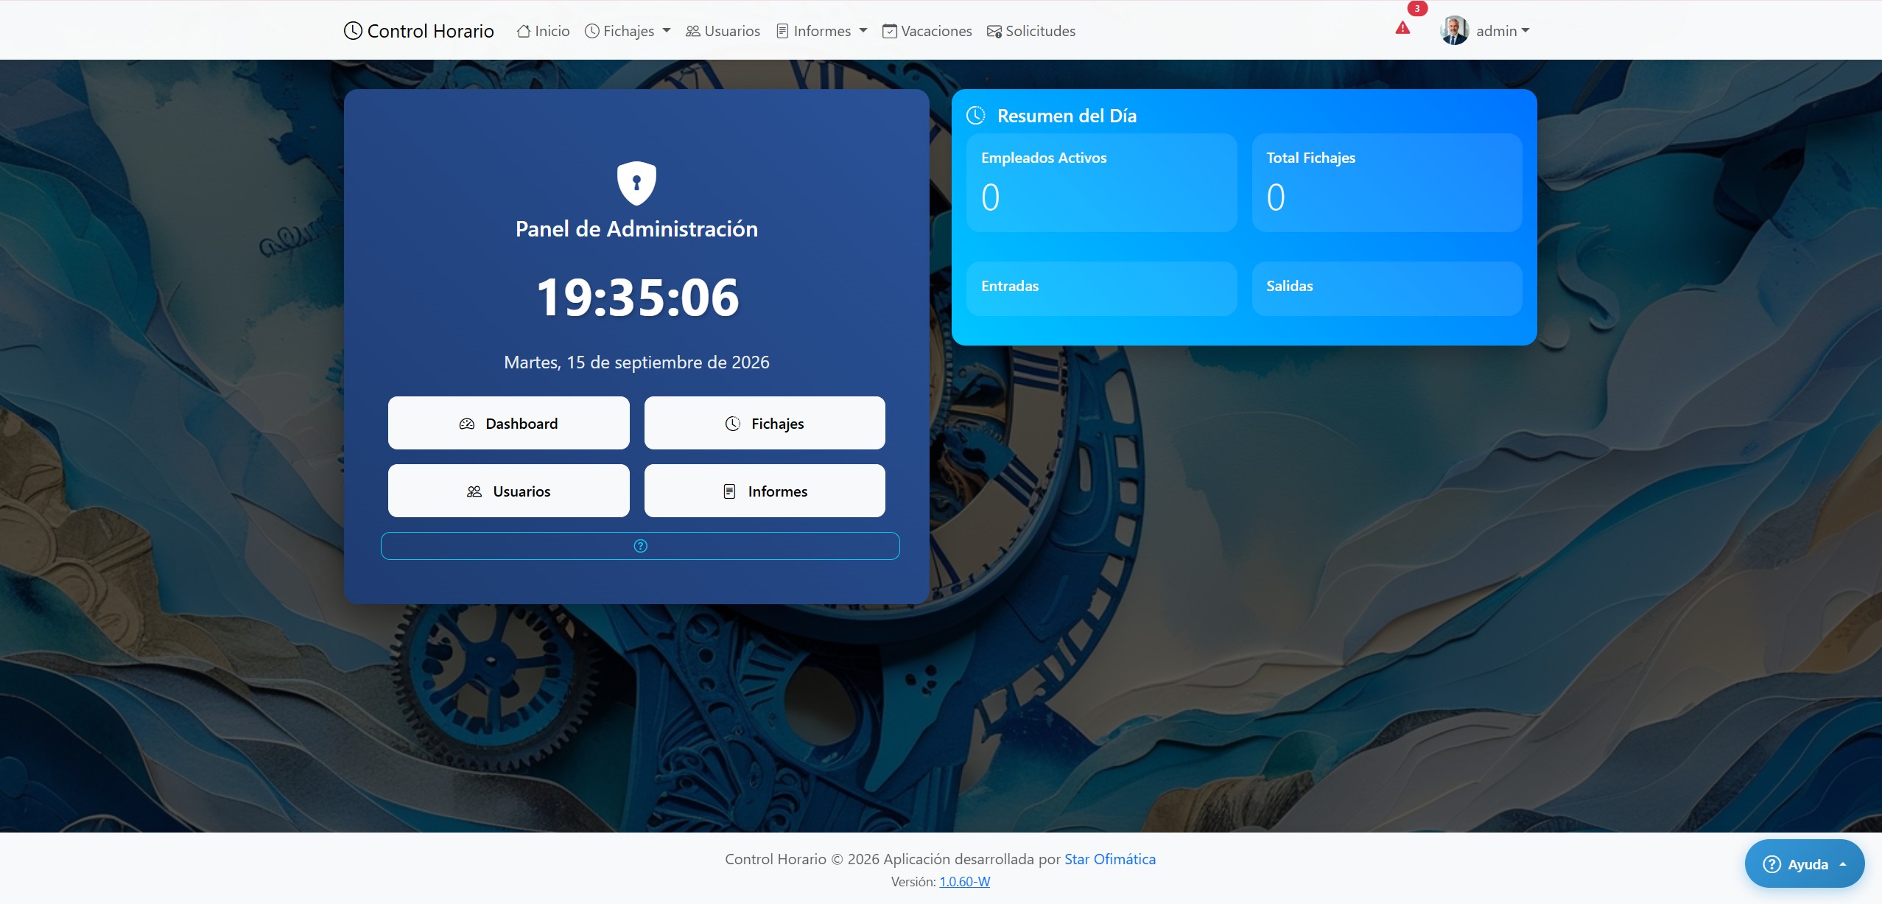The image size is (1882, 904).
Task: Click the Dashboard button
Action: [x=509, y=423]
